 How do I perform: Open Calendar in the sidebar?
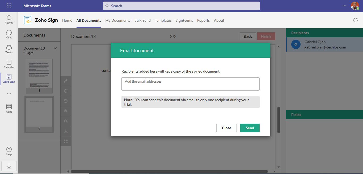(9, 64)
